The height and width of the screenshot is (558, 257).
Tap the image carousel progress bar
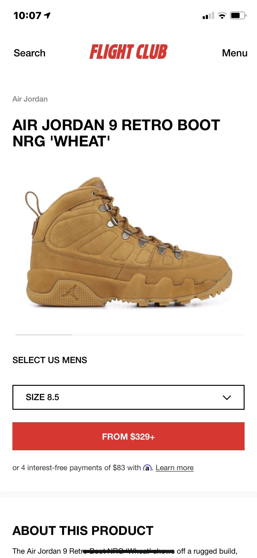[129, 335]
